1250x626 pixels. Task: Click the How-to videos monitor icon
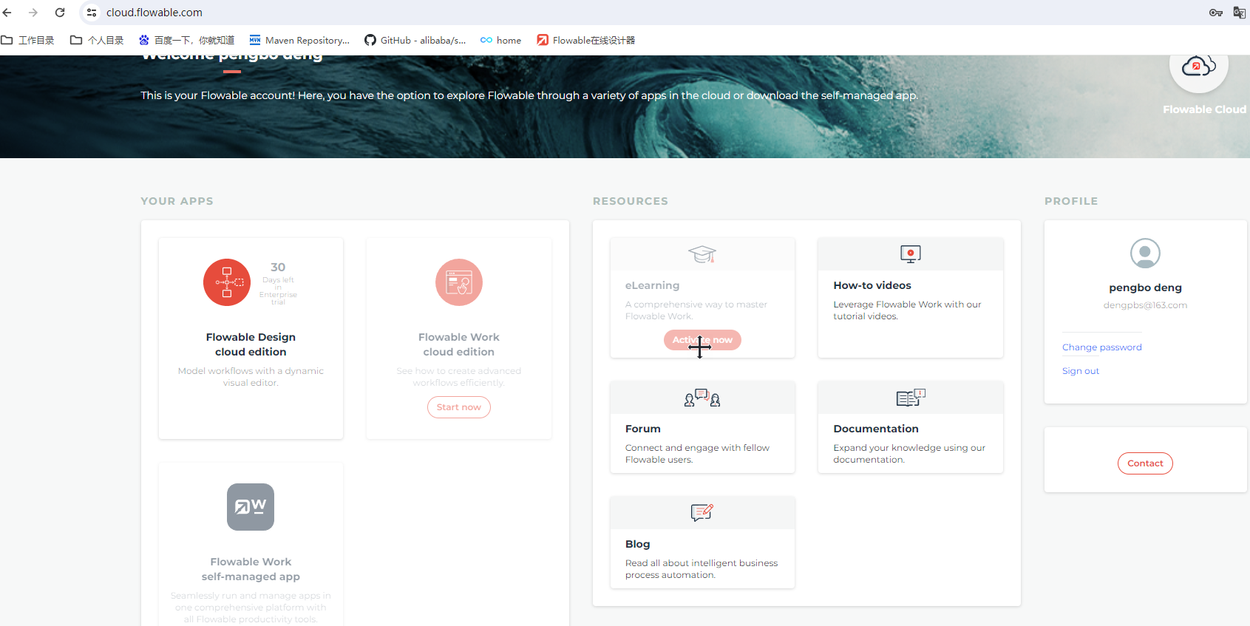911,254
